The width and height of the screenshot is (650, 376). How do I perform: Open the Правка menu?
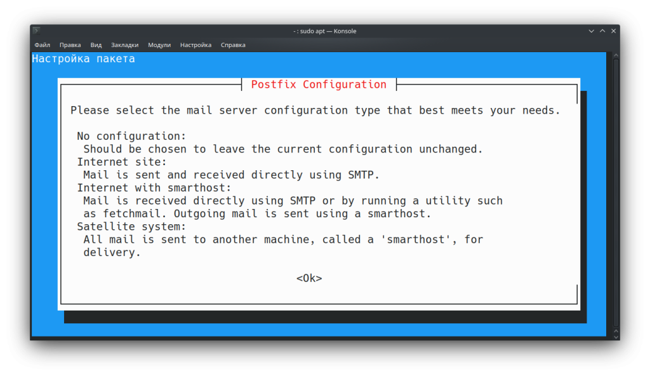[70, 45]
